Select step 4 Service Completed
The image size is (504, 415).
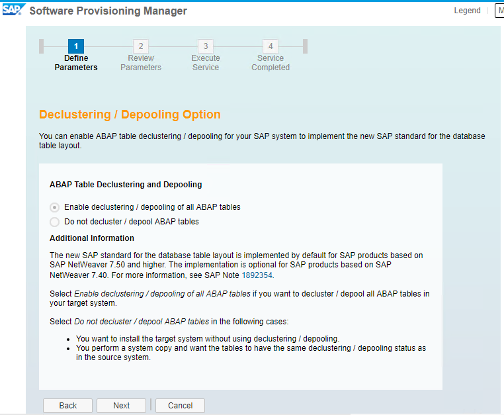pos(271,46)
